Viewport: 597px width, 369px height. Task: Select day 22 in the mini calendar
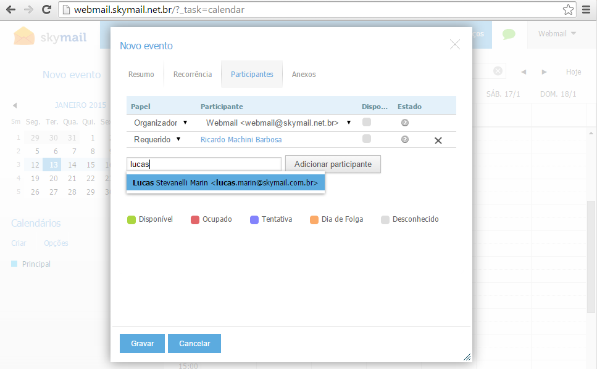point(91,179)
